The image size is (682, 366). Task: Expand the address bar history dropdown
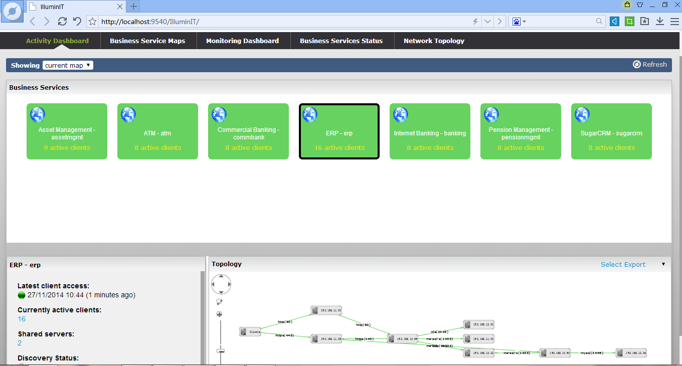point(487,22)
